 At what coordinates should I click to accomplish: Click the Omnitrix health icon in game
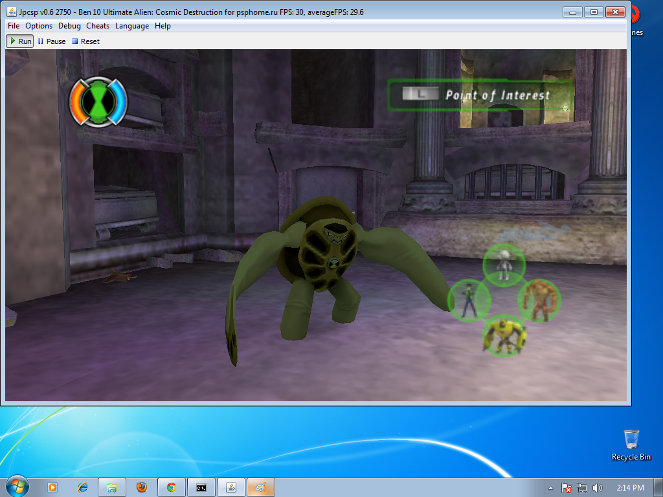(x=98, y=100)
